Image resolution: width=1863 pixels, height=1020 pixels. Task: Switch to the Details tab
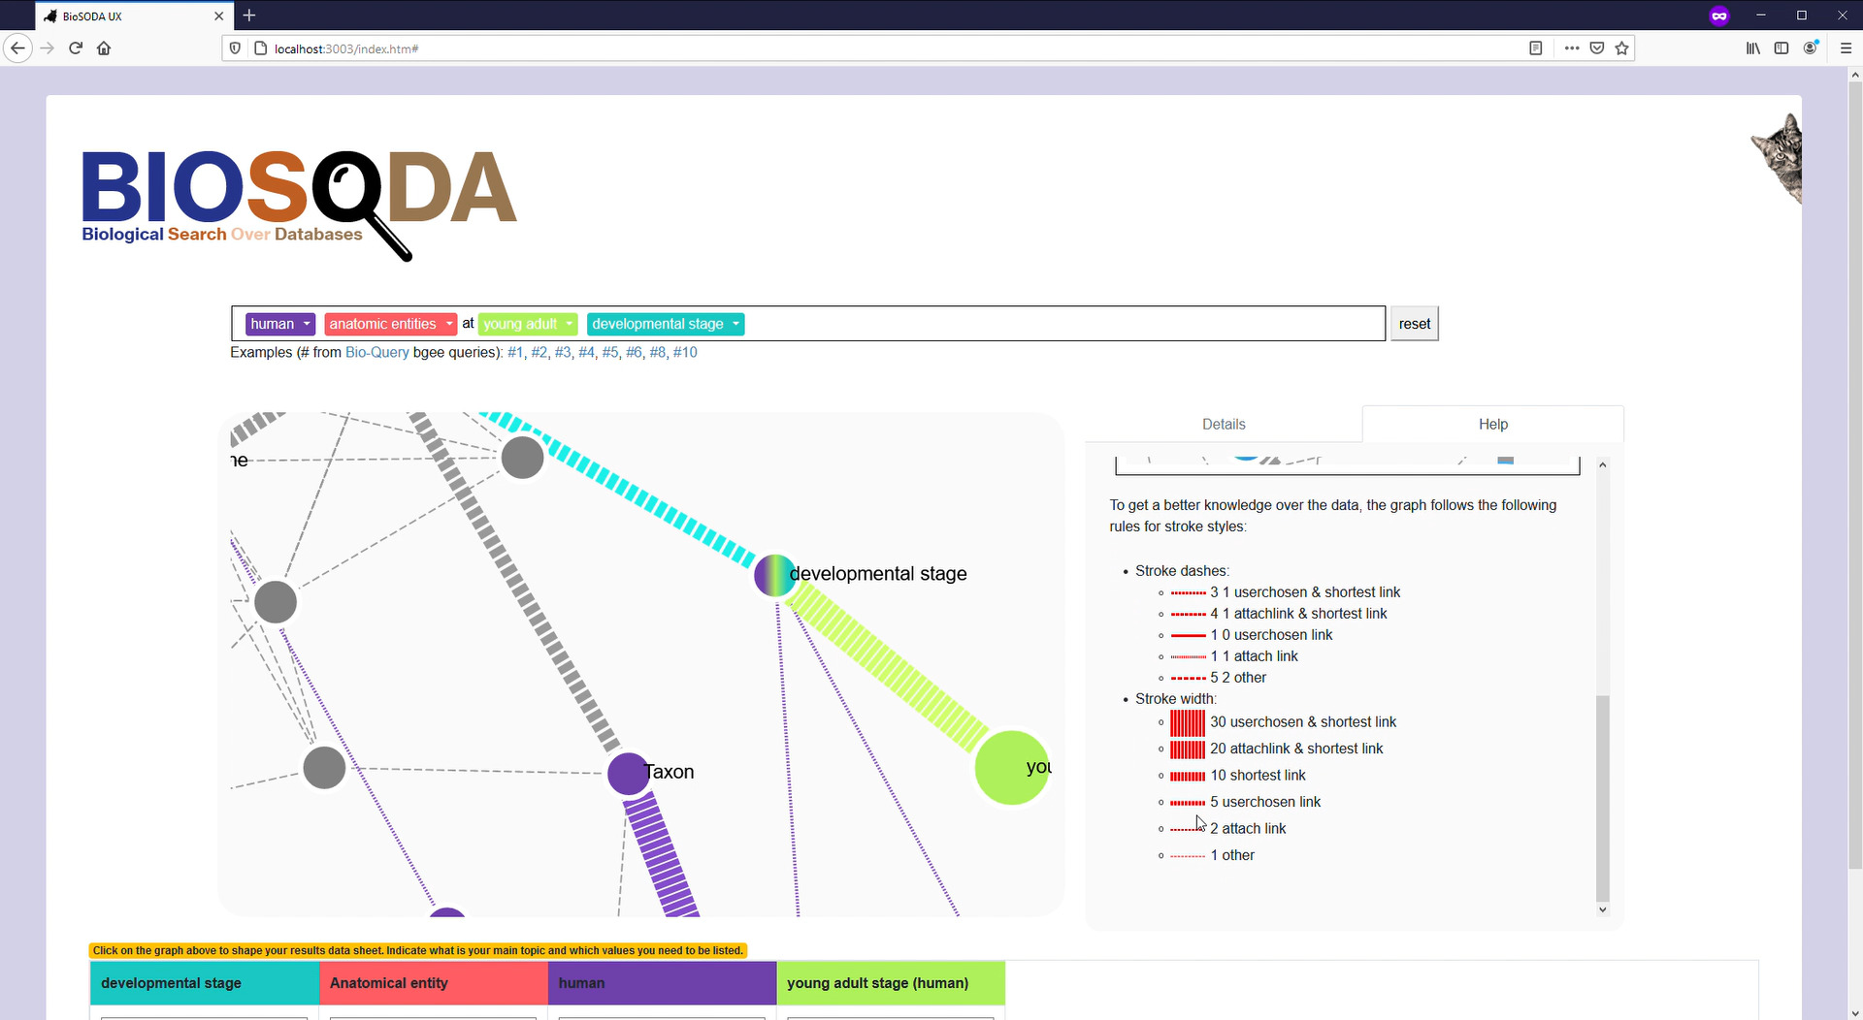(1223, 425)
